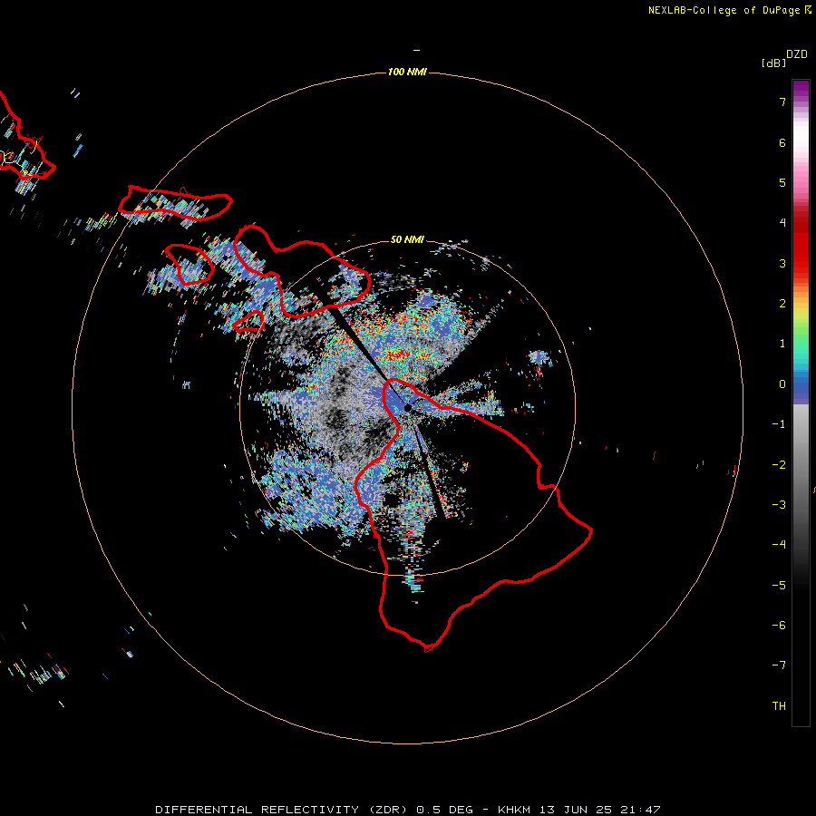The width and height of the screenshot is (816, 816).
Task: Click the 1 value on the color scale
Action: pos(782,344)
